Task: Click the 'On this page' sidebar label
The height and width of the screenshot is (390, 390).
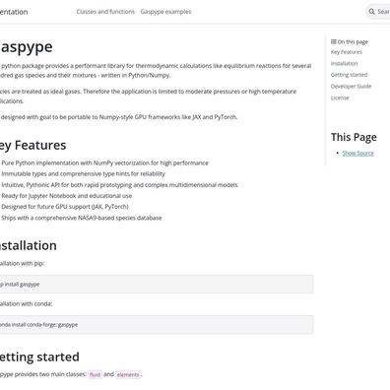Action: 353,41
